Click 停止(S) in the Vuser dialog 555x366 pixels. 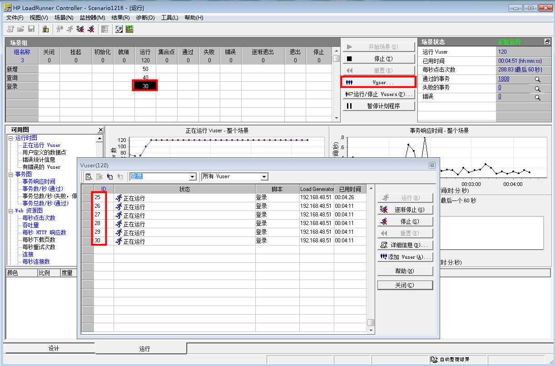(405, 221)
